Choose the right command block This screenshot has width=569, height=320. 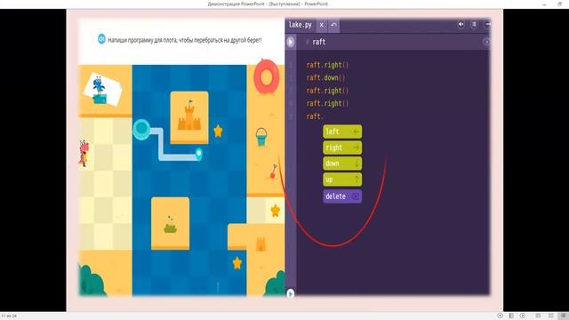click(x=342, y=148)
